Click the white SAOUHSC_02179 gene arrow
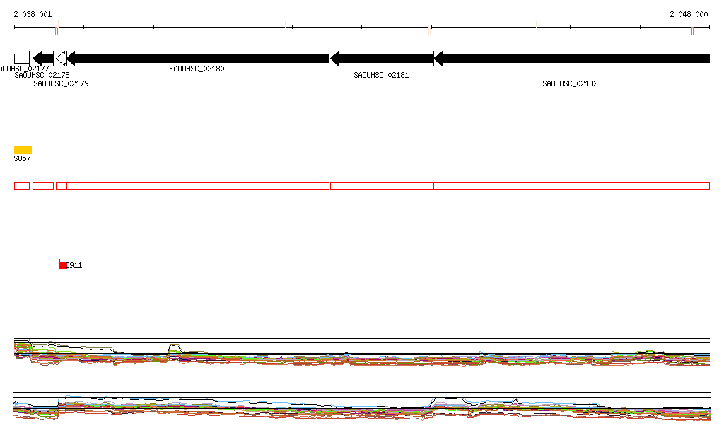Viewport: 724px width, 432px height. [61, 59]
